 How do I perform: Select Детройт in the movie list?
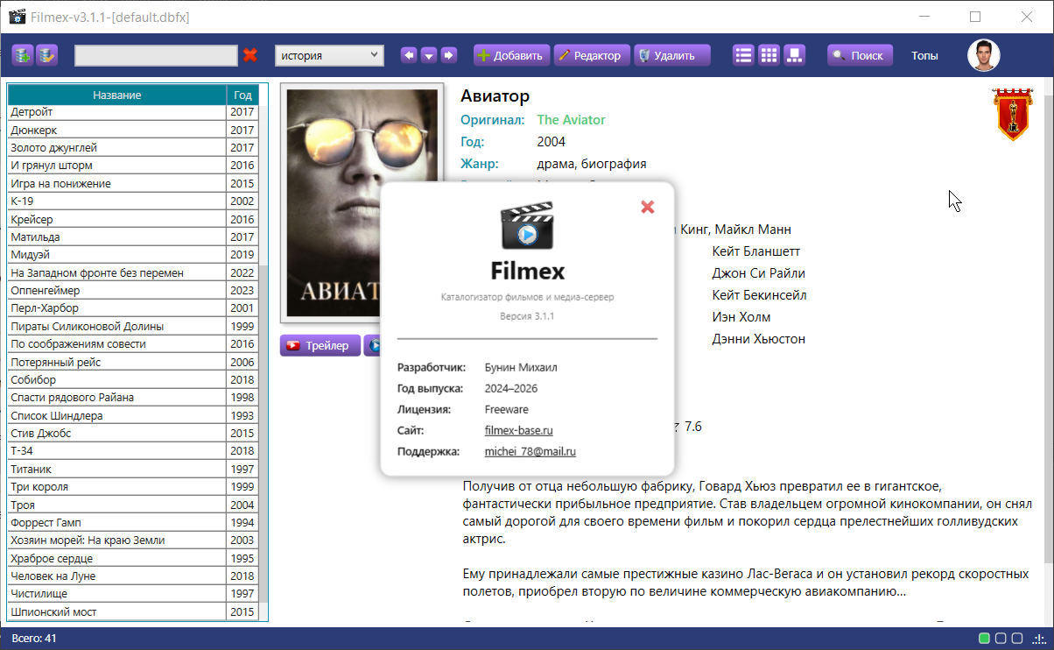tap(134, 112)
